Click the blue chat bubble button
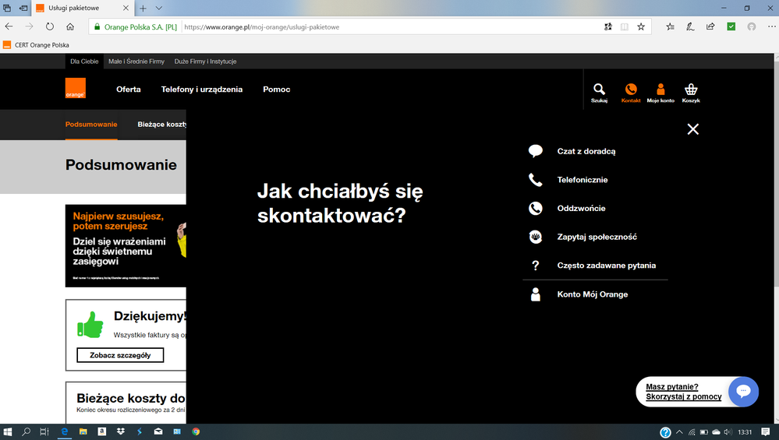 pos(742,392)
